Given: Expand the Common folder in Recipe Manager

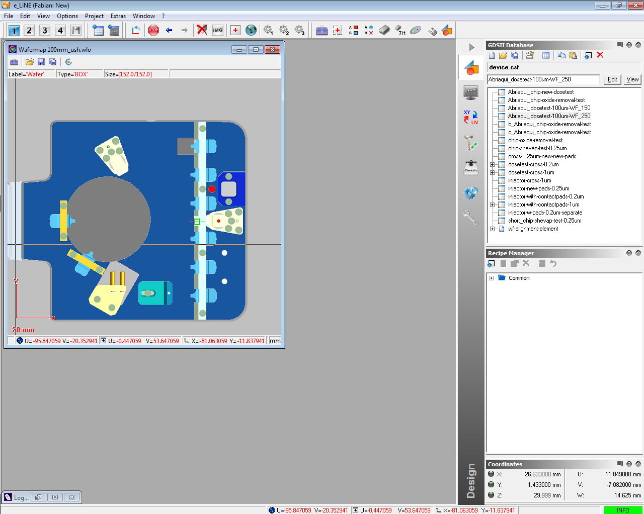Looking at the screenshot, I should 492,278.
